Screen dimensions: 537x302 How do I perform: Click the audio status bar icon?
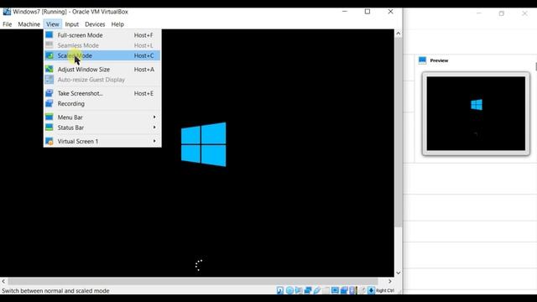pyautogui.click(x=299, y=290)
